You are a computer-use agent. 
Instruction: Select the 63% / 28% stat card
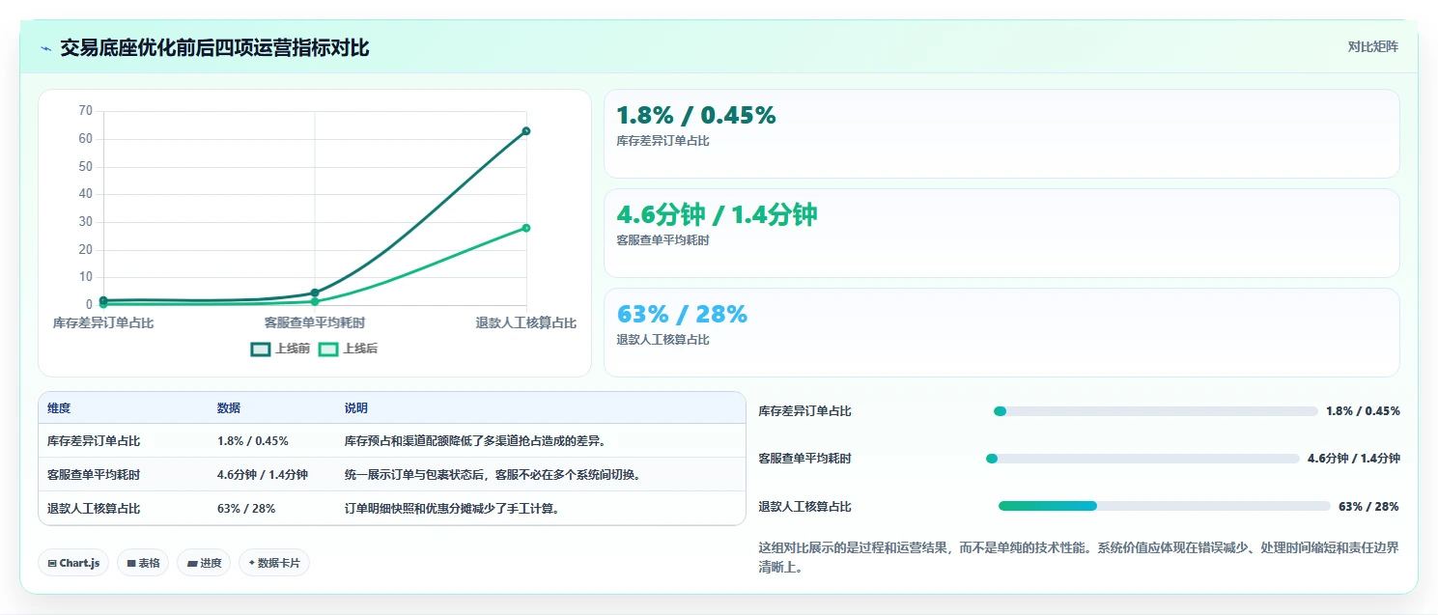(1001, 332)
